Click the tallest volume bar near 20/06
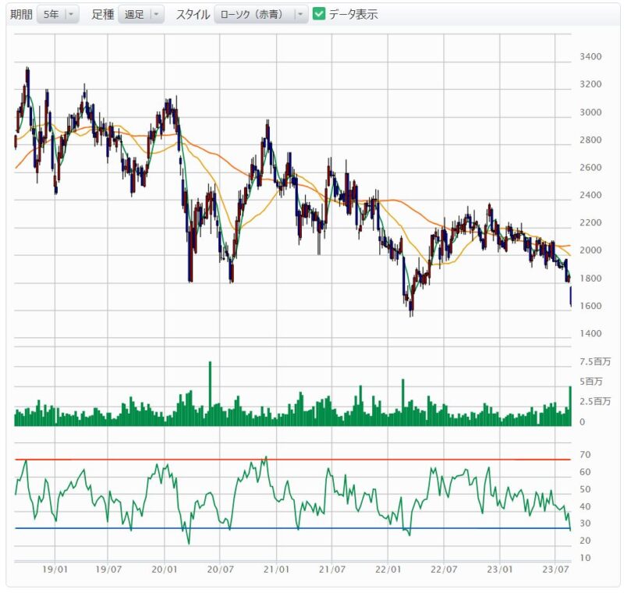 tap(210, 393)
